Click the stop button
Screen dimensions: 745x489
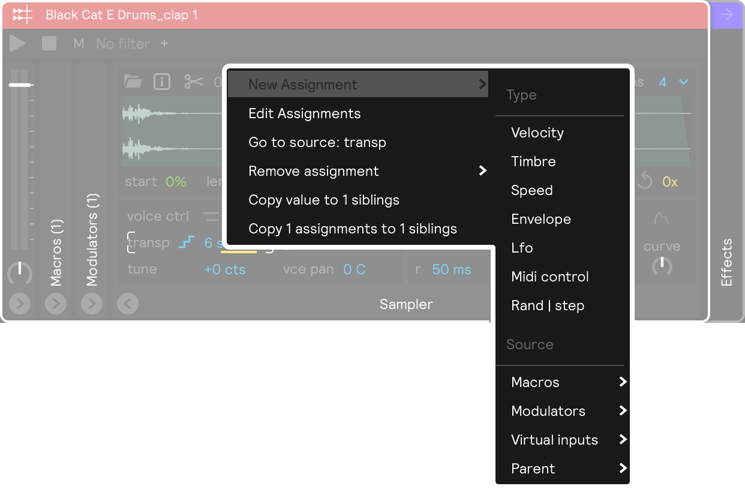[x=49, y=43]
